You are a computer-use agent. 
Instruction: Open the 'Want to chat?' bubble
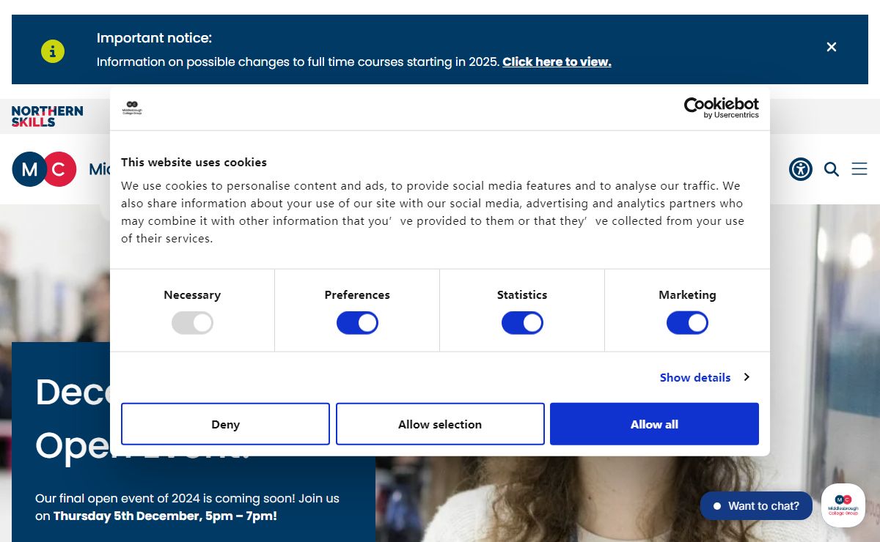pyautogui.click(x=756, y=506)
